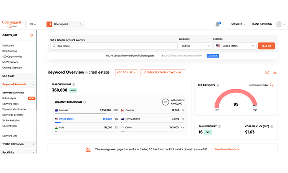
Task: Open the English language dropdown
Action: [x=195, y=46]
